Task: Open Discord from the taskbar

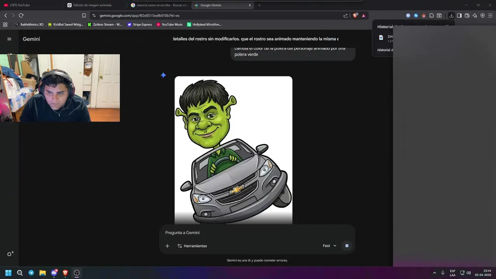Action: click(x=54, y=273)
